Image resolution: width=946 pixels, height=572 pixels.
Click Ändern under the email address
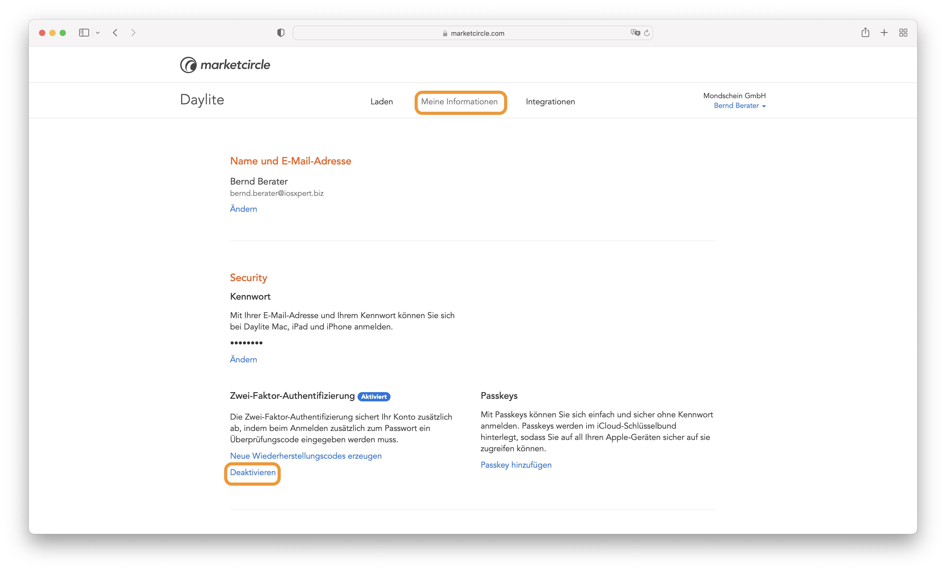pyautogui.click(x=243, y=209)
